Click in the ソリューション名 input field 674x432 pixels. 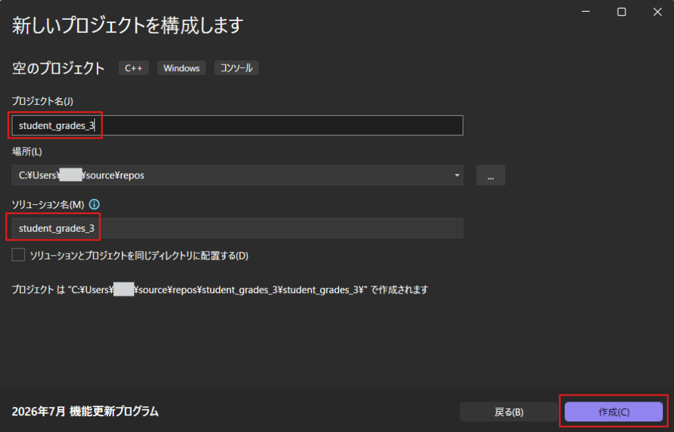tap(237, 228)
